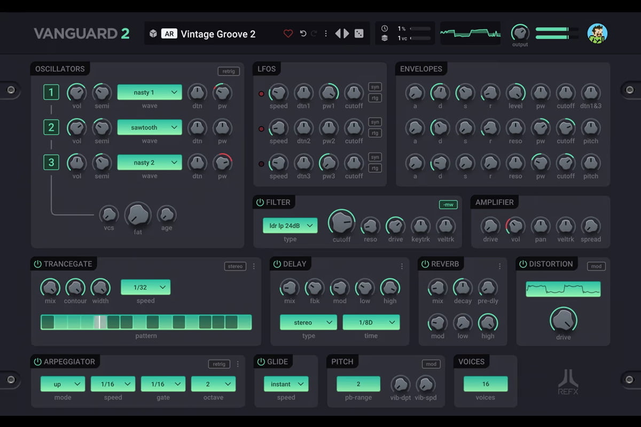This screenshot has height=427, width=641.
Task: Click the output waveform scope display
Action: [471, 33]
